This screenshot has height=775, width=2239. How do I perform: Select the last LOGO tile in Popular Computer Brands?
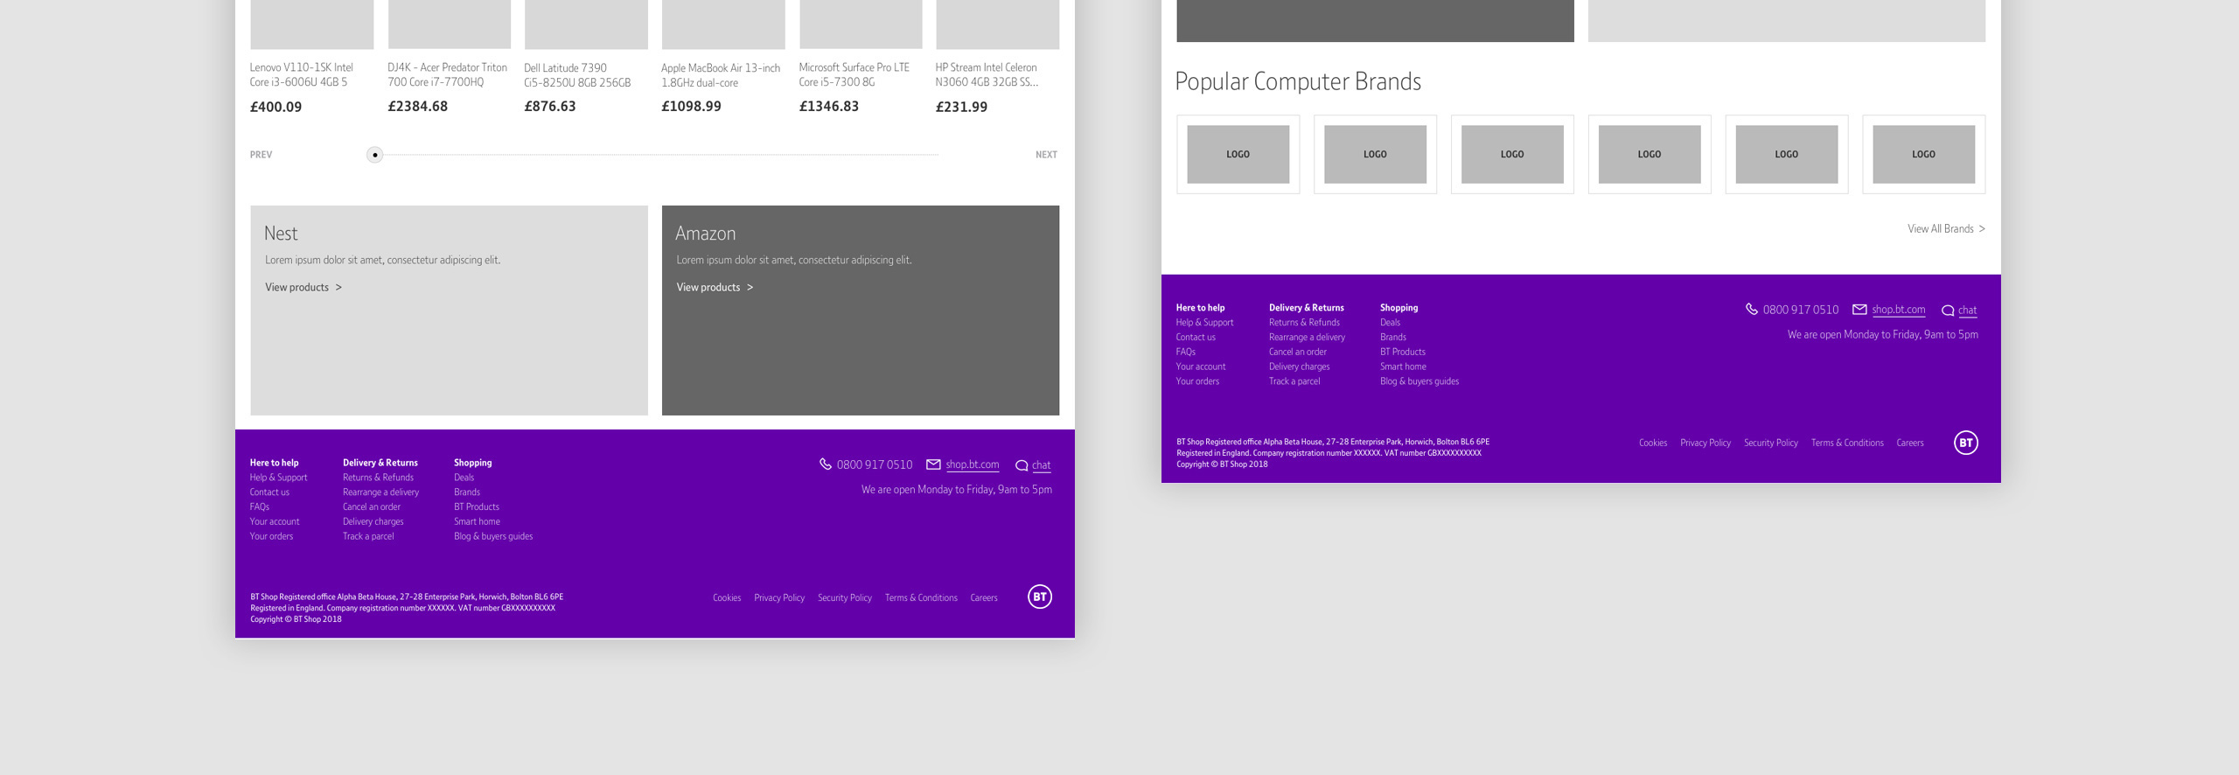tap(1923, 154)
